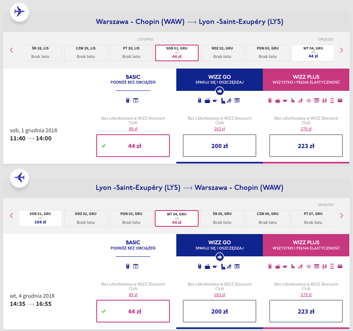
Task: Choose outbound WIZZ GO fare 200 zł
Action: [219, 146]
